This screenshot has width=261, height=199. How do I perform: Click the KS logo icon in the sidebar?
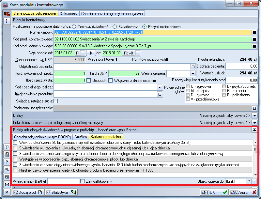coord(7,14)
